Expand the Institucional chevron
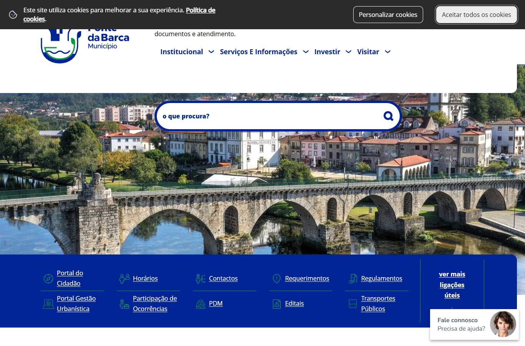 [x=211, y=52]
